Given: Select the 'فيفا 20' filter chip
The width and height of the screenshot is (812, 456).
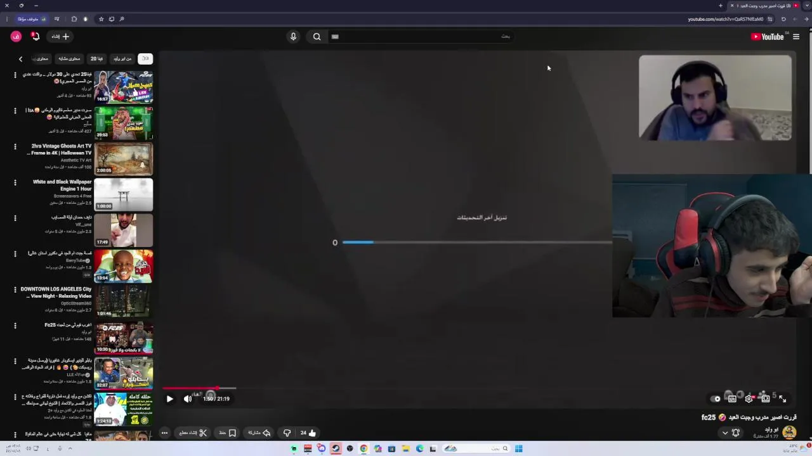Looking at the screenshot, I should point(96,59).
